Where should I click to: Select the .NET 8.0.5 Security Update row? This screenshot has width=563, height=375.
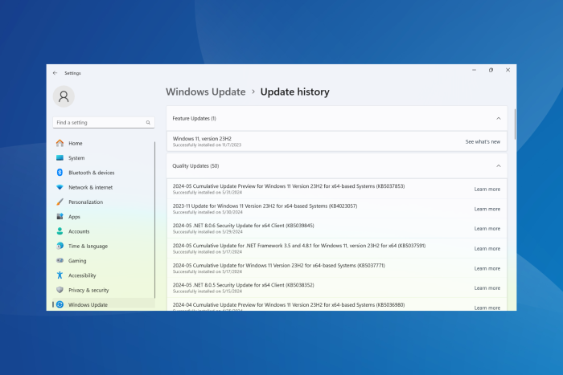[337, 288]
